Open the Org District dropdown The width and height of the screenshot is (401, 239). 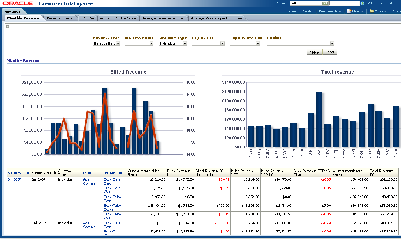click(222, 43)
